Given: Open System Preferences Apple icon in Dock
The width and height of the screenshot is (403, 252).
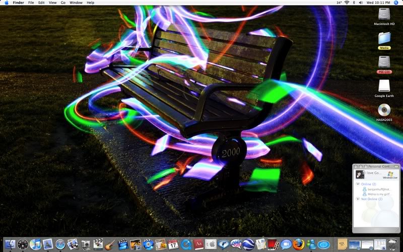Looking at the screenshot, I should pos(211,244).
